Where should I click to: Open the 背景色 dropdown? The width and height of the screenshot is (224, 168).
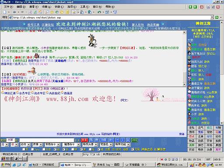(106, 144)
